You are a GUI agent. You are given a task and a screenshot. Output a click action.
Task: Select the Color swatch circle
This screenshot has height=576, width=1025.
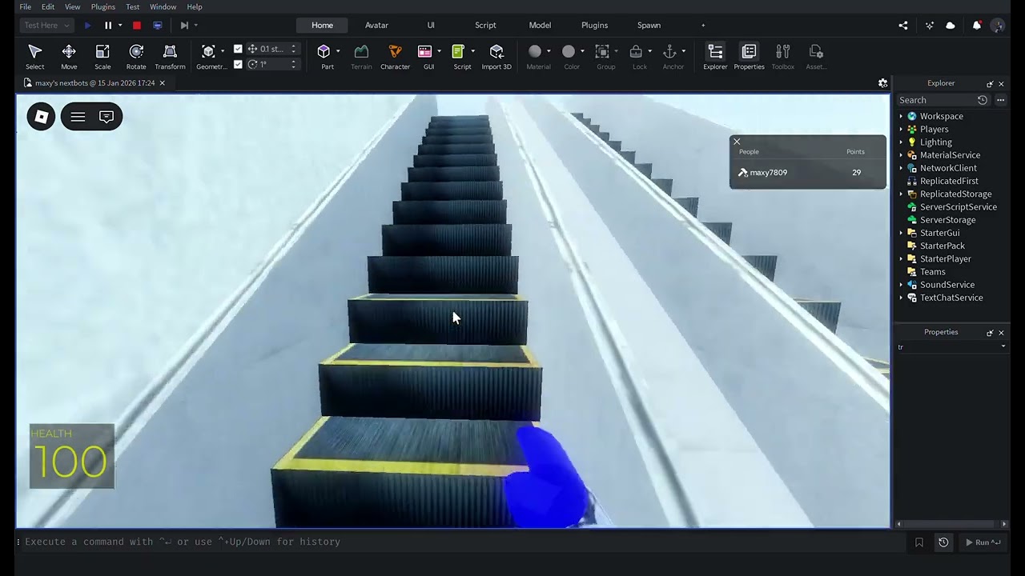569,52
